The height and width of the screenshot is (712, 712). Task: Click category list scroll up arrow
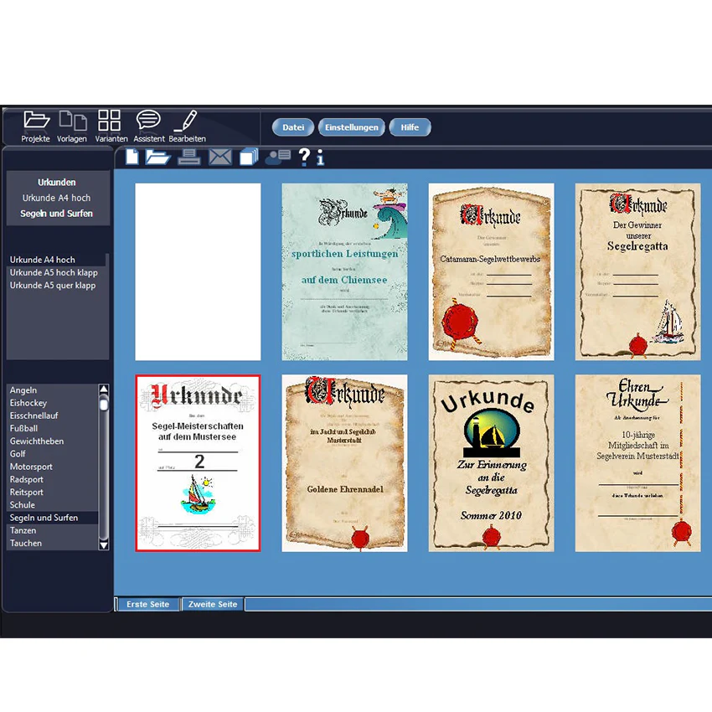click(x=104, y=390)
